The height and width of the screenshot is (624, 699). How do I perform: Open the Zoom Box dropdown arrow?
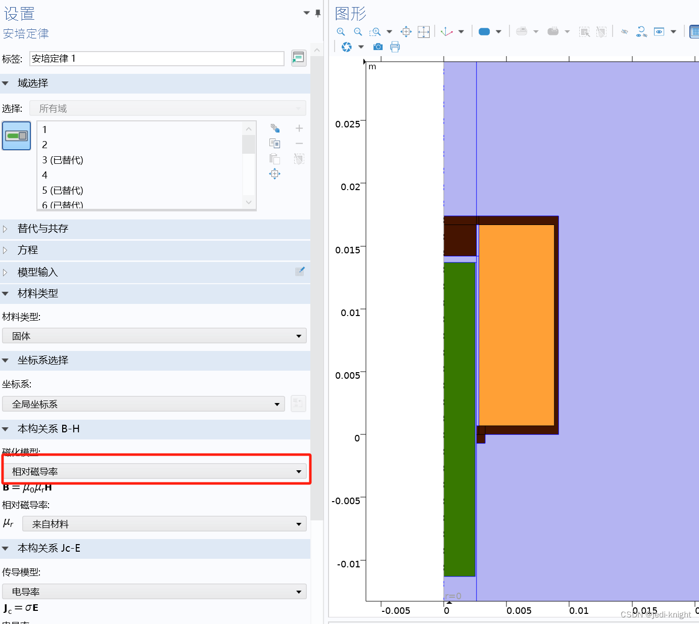click(x=389, y=32)
